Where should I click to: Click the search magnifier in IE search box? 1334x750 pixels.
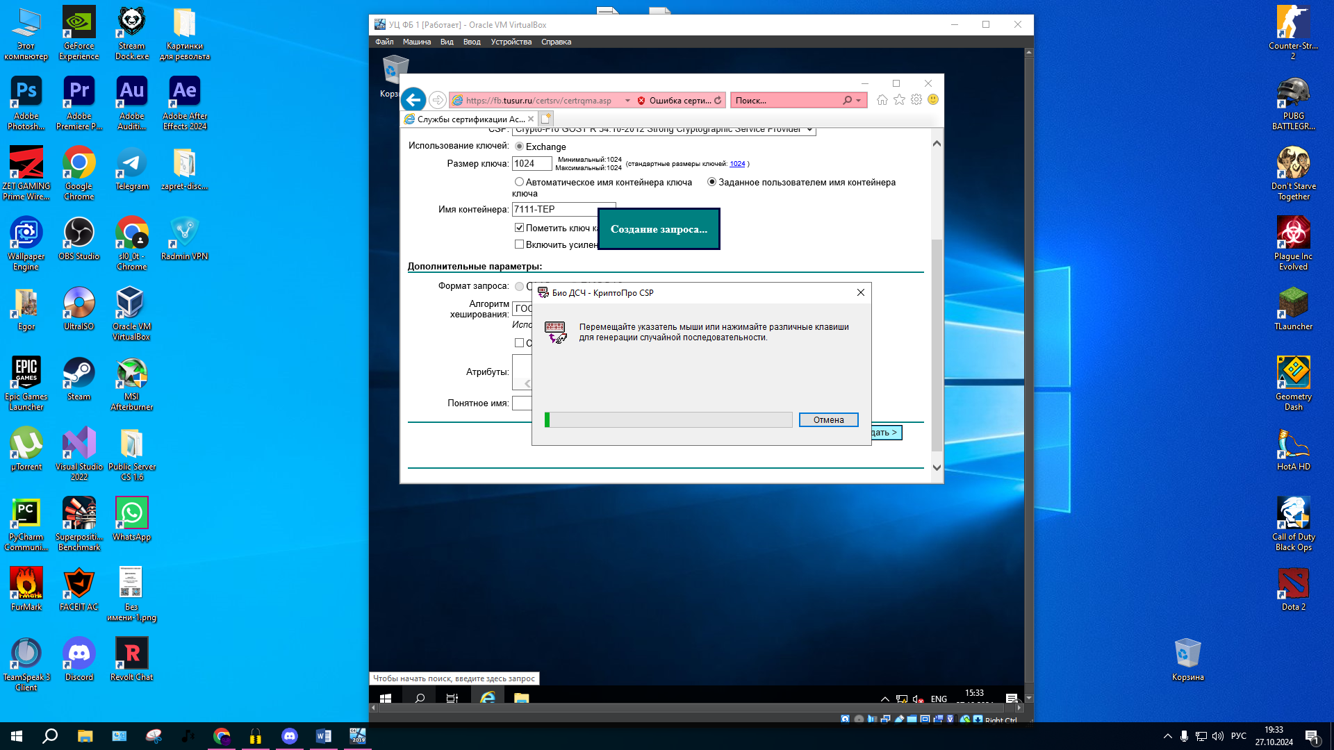(x=847, y=100)
